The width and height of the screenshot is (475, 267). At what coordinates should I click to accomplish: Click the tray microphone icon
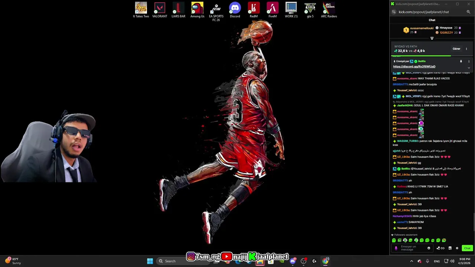point(427,261)
